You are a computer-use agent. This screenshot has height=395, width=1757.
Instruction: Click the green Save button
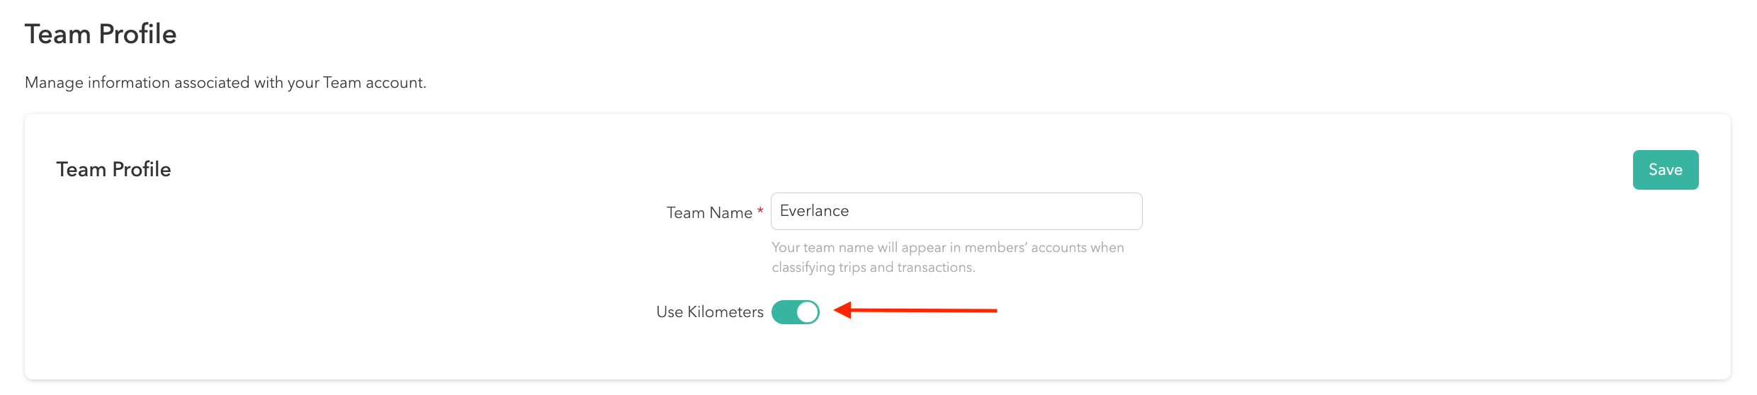coord(1665,170)
